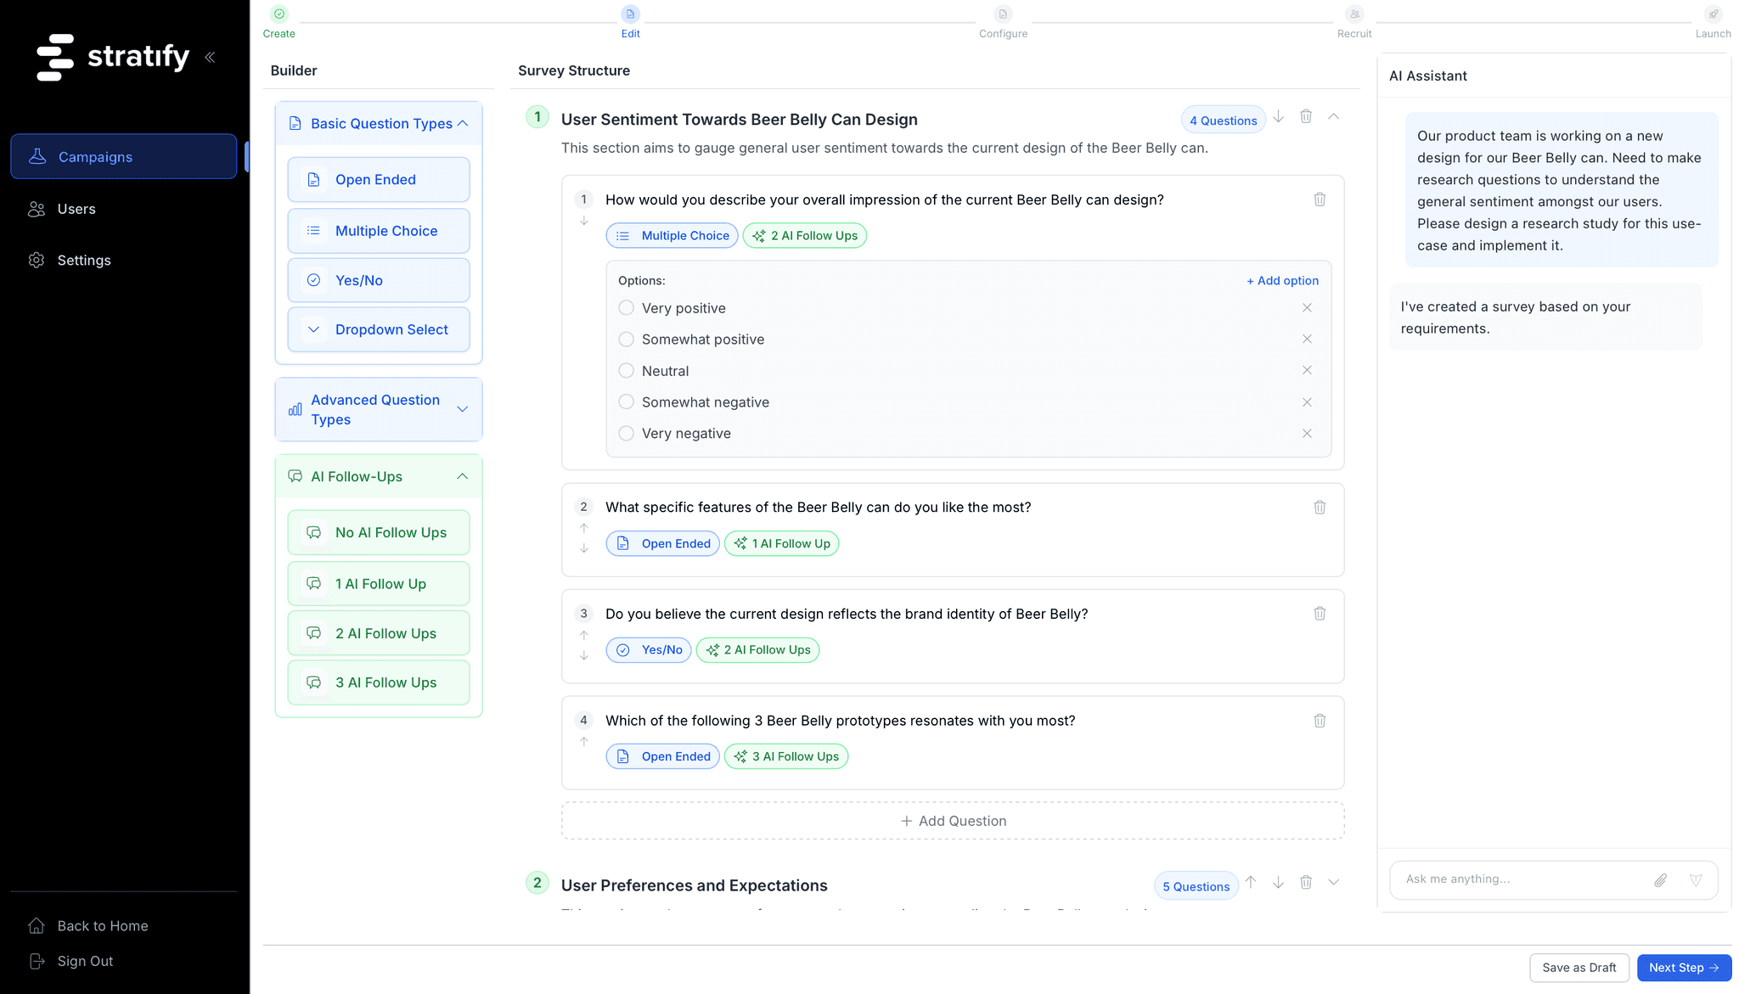Collapse the Basic Question Types list
This screenshot has width=1739, height=994.
click(x=463, y=123)
